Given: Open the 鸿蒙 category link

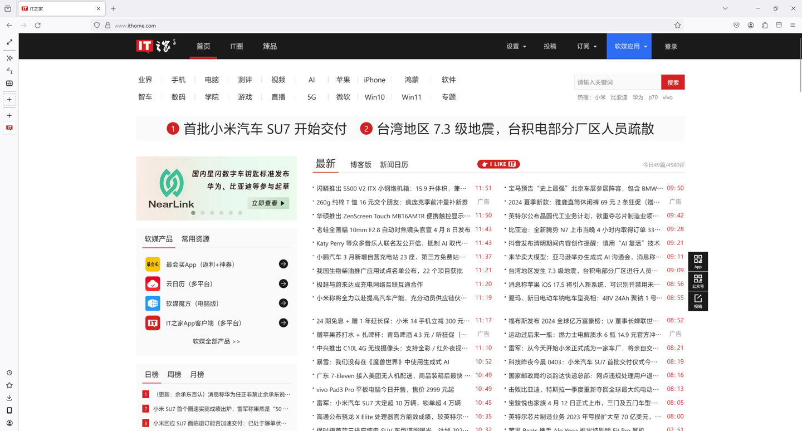Looking at the screenshot, I should click(x=412, y=80).
